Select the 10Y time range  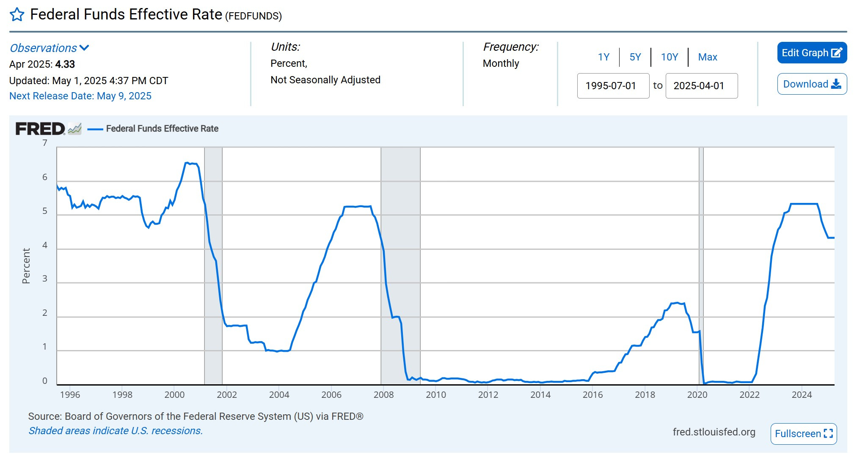point(669,57)
